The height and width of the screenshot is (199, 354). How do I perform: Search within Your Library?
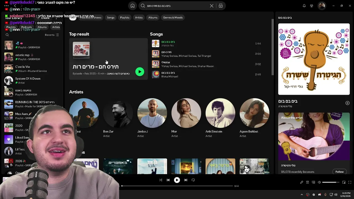[x=7, y=35]
